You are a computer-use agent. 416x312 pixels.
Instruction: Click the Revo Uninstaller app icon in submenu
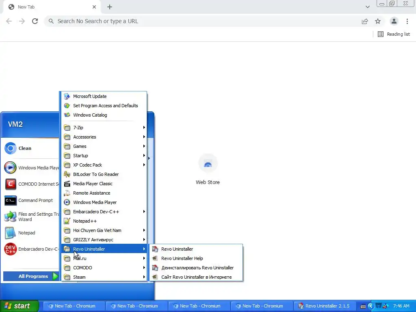pyautogui.click(x=155, y=249)
